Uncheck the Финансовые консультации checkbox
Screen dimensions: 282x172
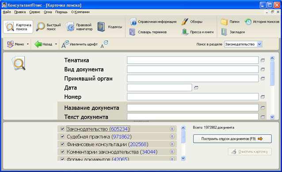(x=62, y=144)
